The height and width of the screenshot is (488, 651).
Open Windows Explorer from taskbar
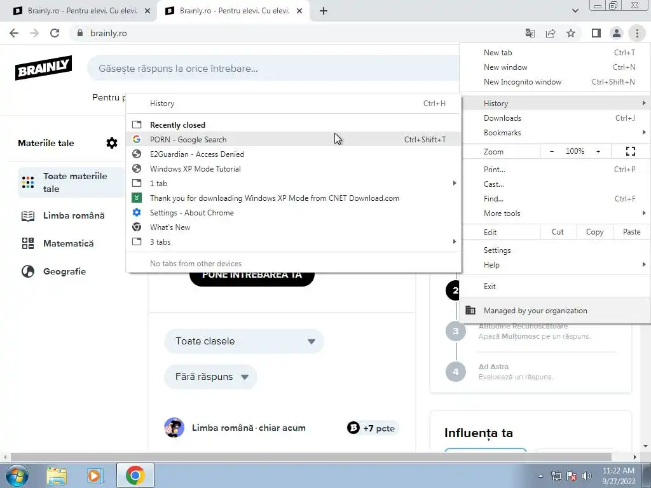coord(57,475)
